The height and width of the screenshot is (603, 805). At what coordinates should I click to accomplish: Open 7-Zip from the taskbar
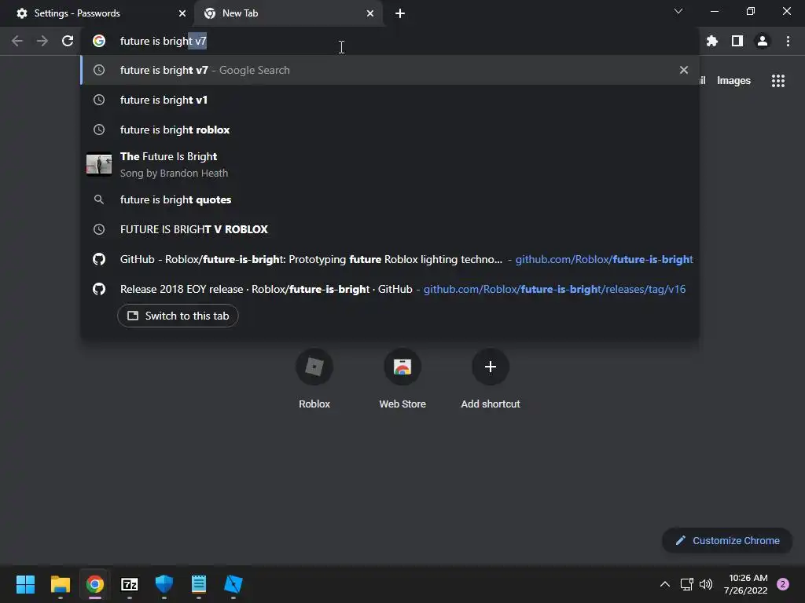tap(130, 584)
